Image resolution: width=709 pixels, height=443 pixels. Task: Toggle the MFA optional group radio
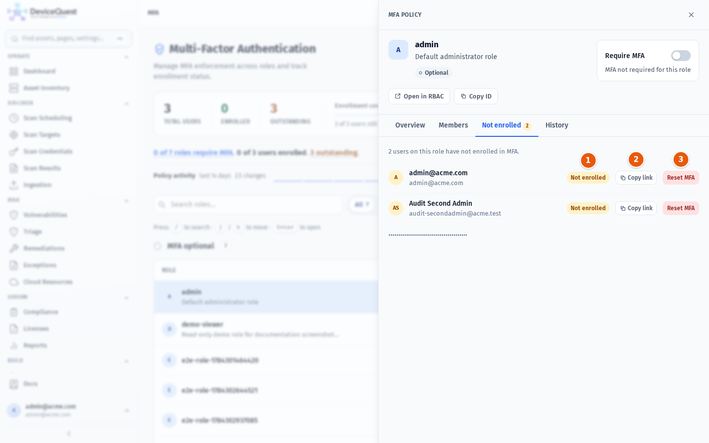click(158, 246)
